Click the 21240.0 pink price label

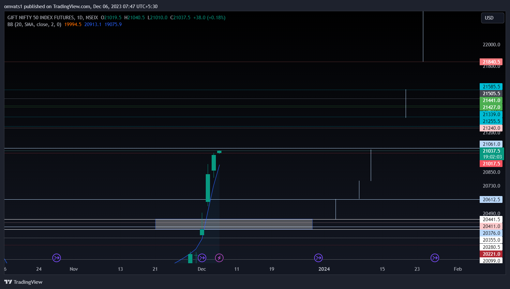[491, 128]
